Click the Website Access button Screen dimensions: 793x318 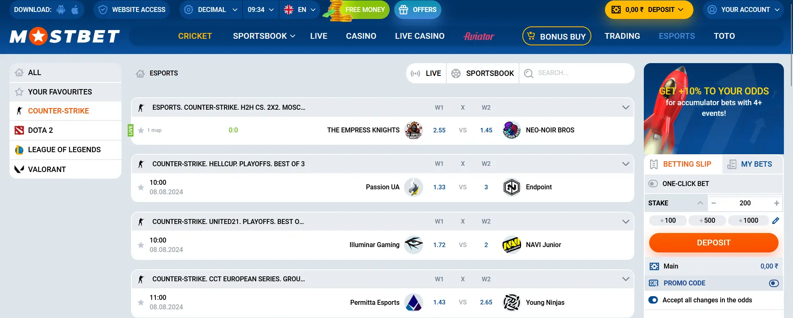click(x=132, y=9)
